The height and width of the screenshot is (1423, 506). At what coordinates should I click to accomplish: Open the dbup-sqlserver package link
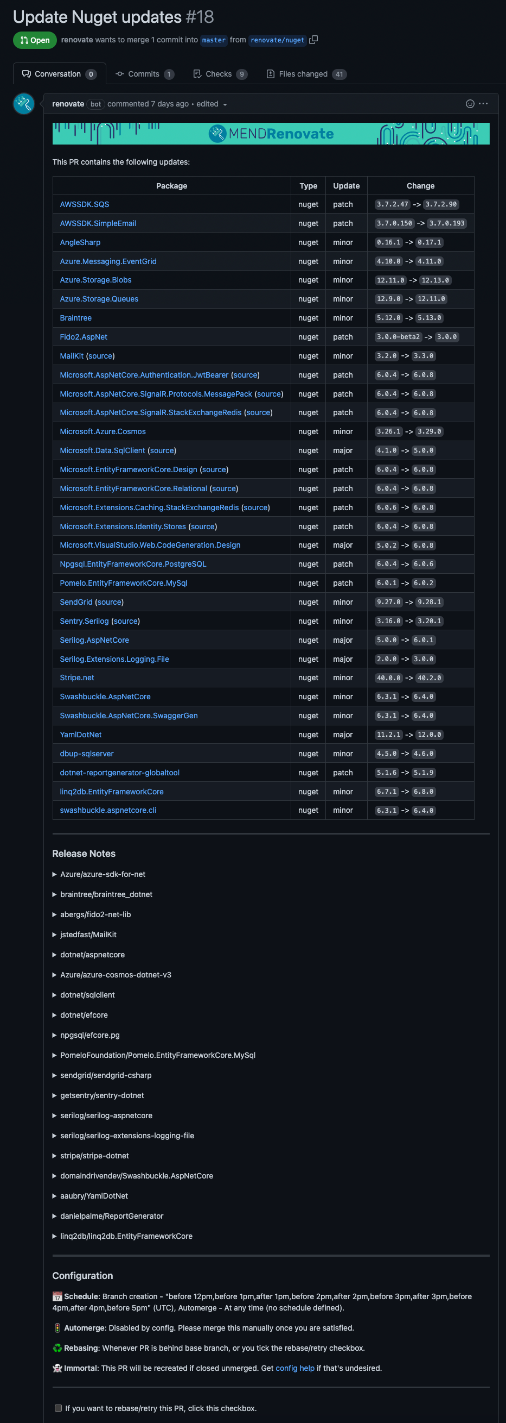pyautogui.click(x=87, y=754)
